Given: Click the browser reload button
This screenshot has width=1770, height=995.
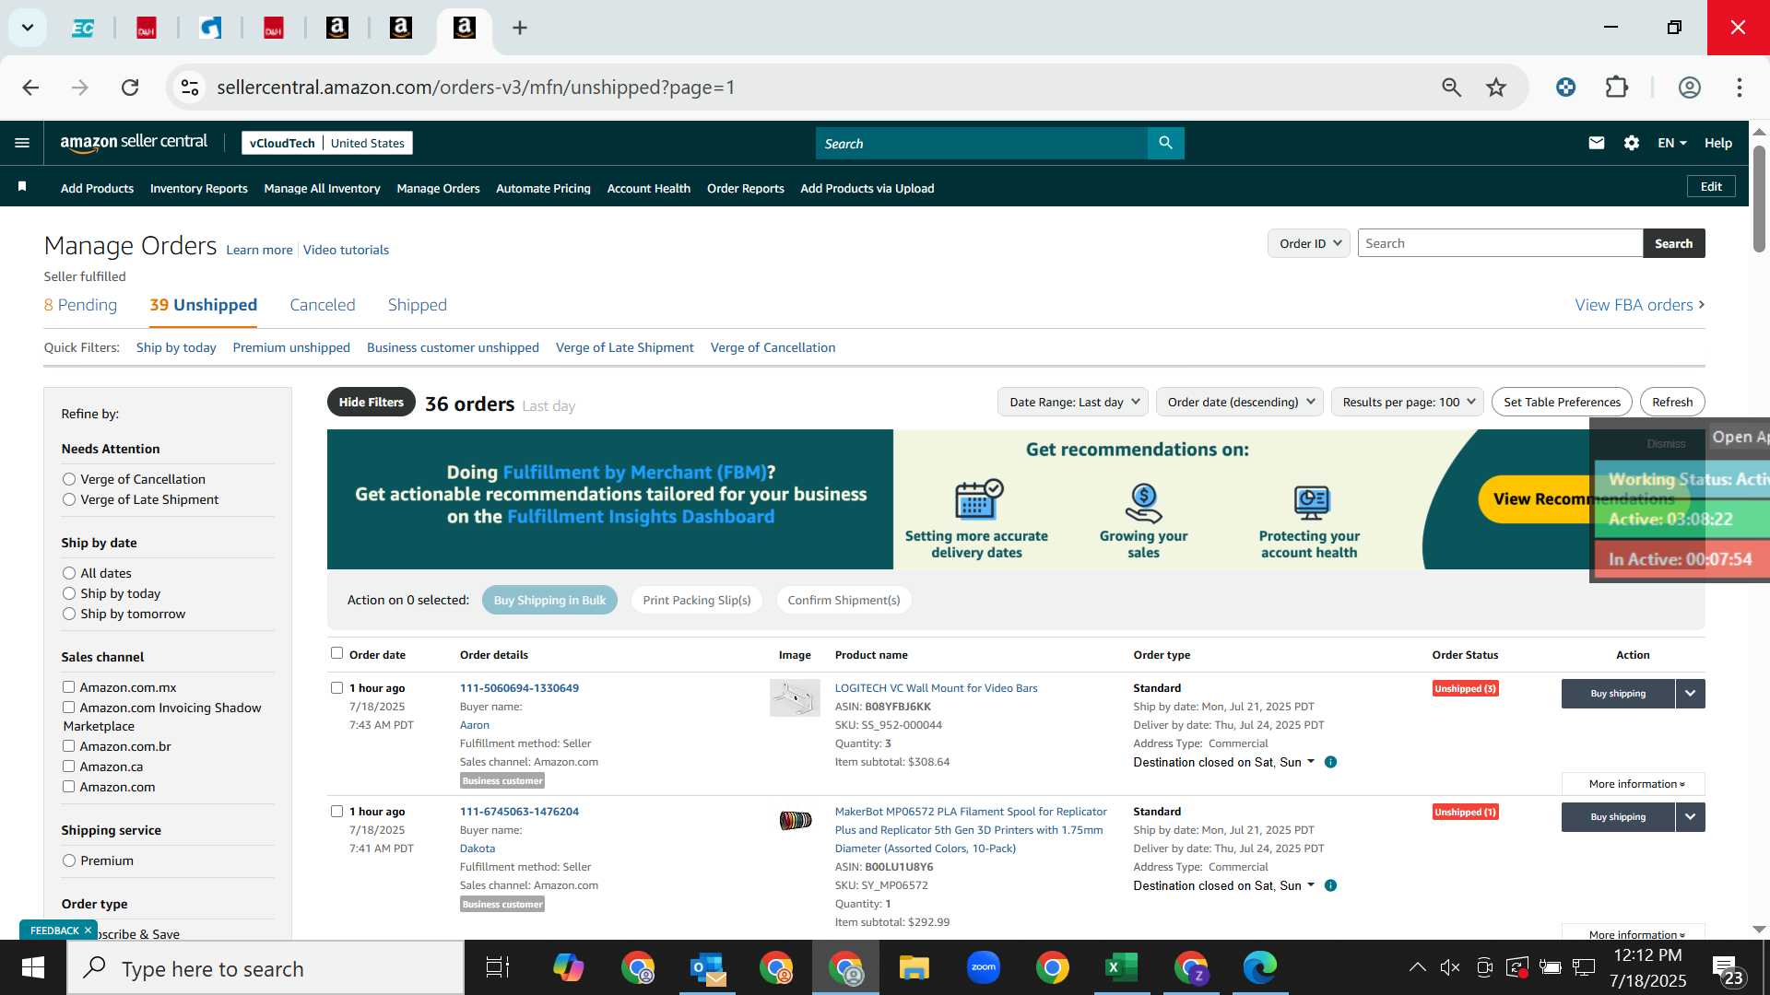Looking at the screenshot, I should click(x=130, y=88).
